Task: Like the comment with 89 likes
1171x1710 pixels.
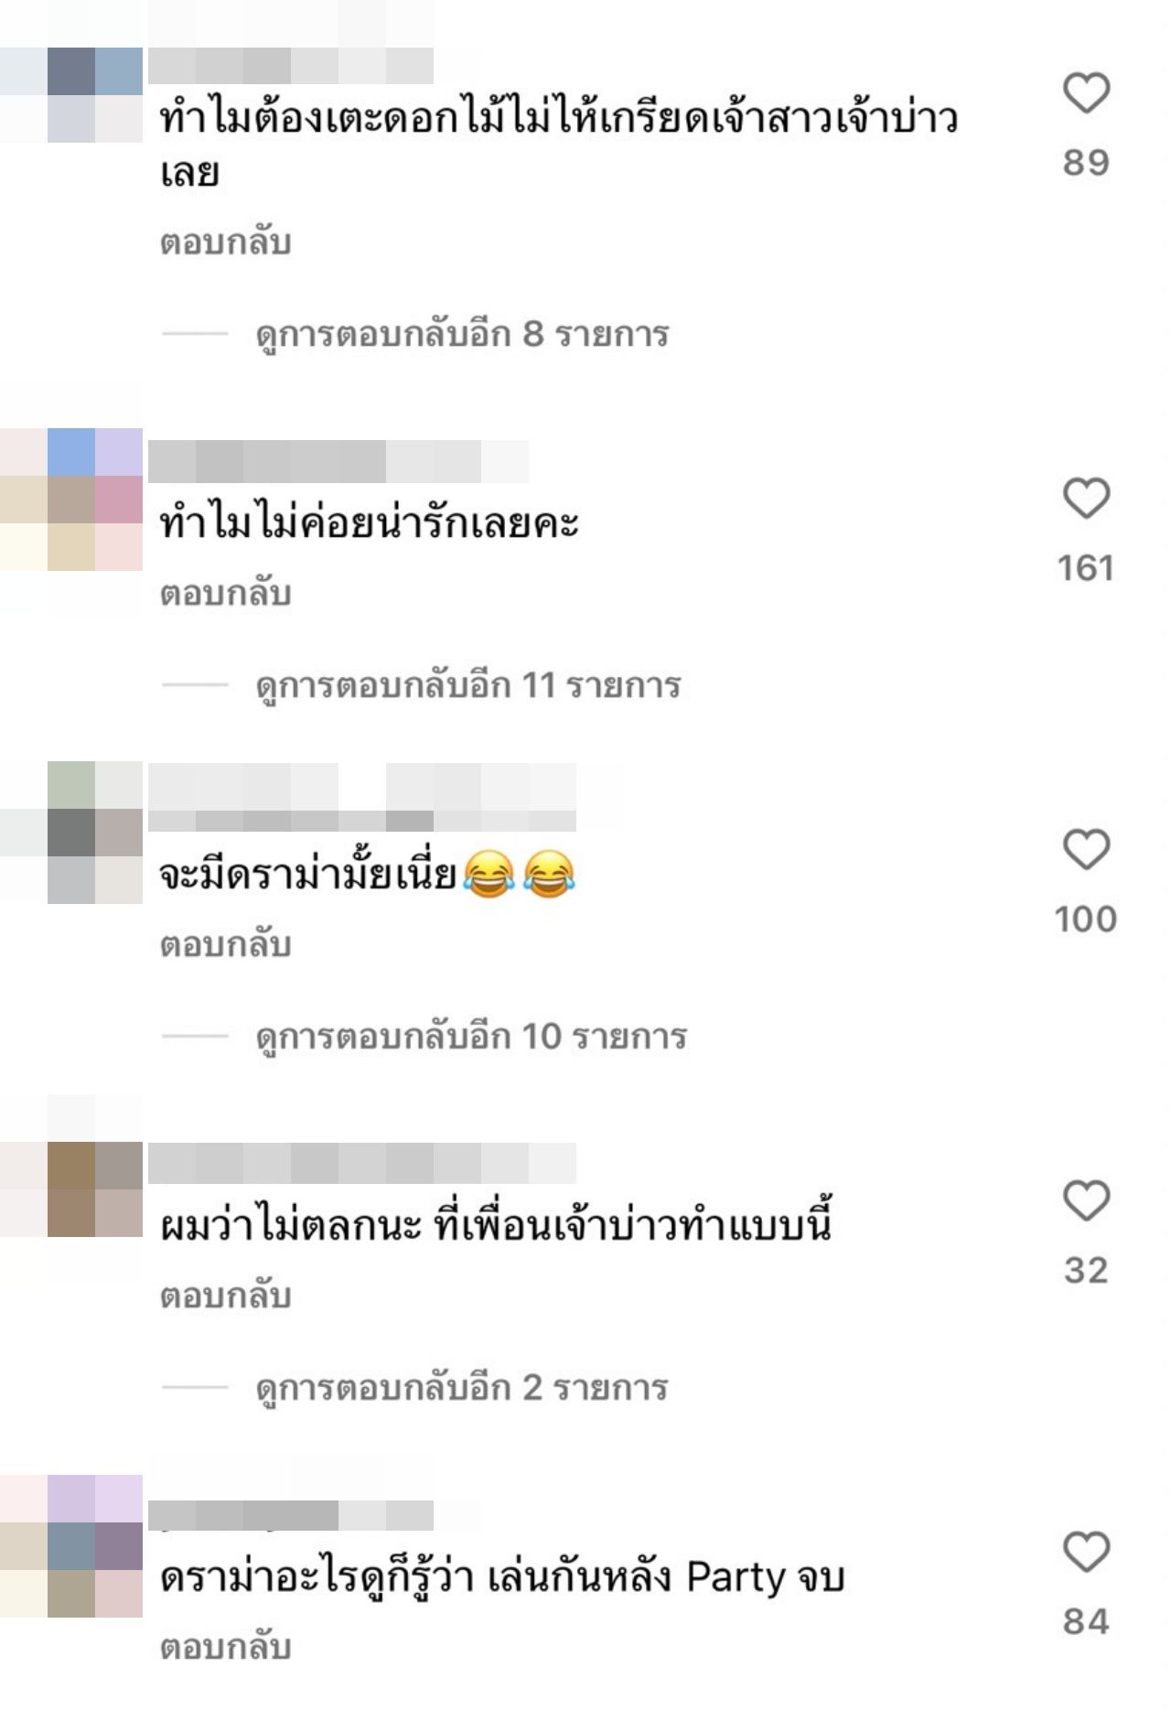Action: (x=1086, y=93)
